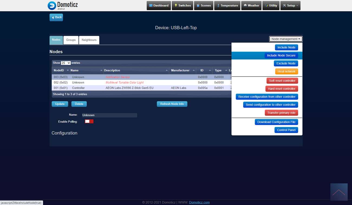Image resolution: width=352 pixels, height=205 pixels.
Task: Open the Control Panel
Action: pos(286,130)
